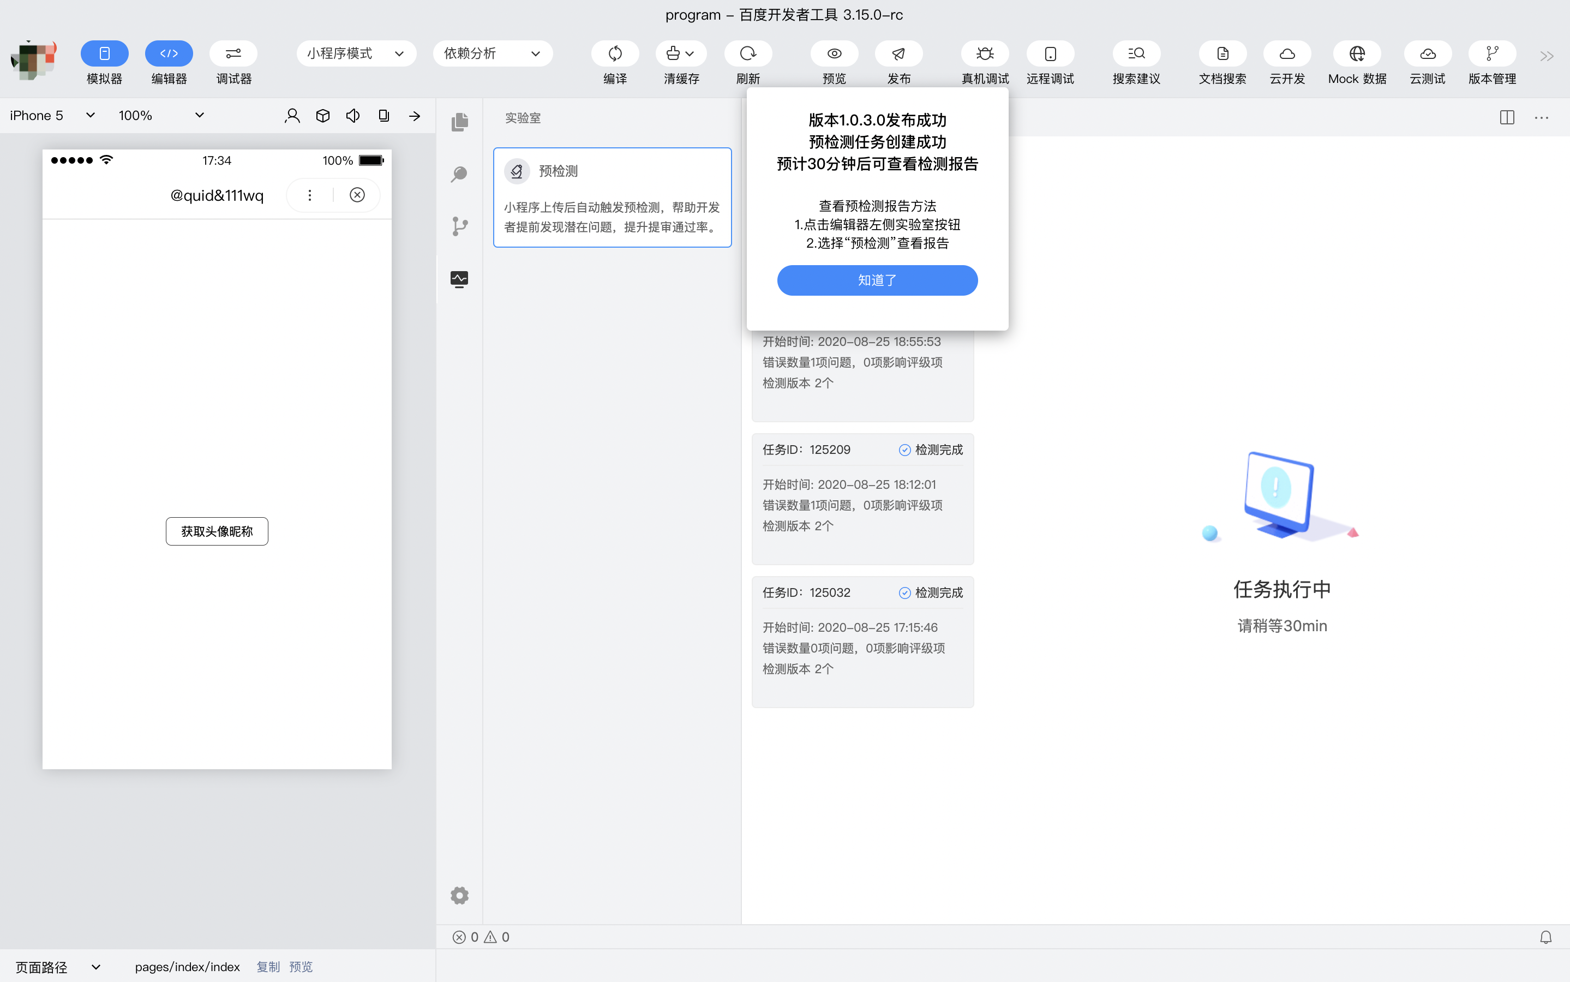Click the 知道了 button
Screen dimensions: 1570x982
pyautogui.click(x=877, y=280)
